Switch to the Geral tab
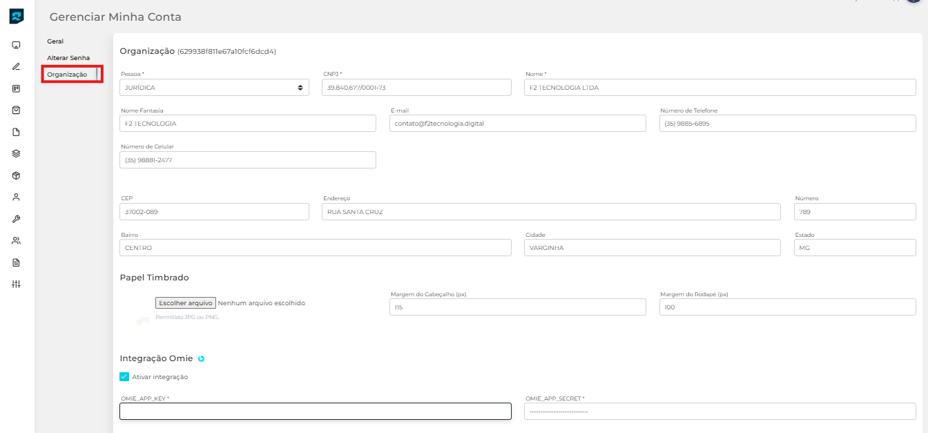 (x=55, y=41)
